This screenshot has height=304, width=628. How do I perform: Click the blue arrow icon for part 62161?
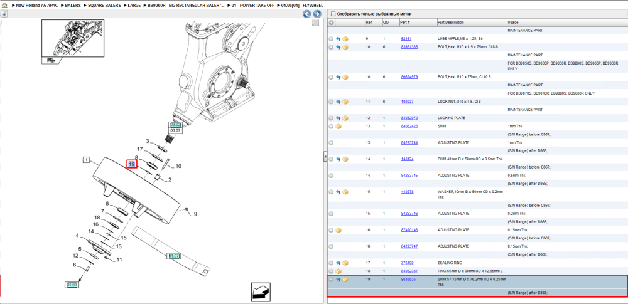[x=338, y=39]
